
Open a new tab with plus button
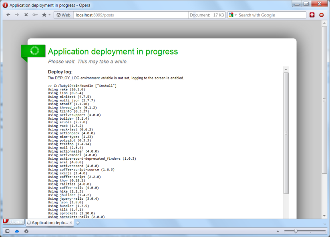78,223
